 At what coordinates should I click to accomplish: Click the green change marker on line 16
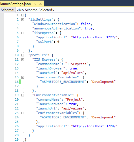point(20,82)
